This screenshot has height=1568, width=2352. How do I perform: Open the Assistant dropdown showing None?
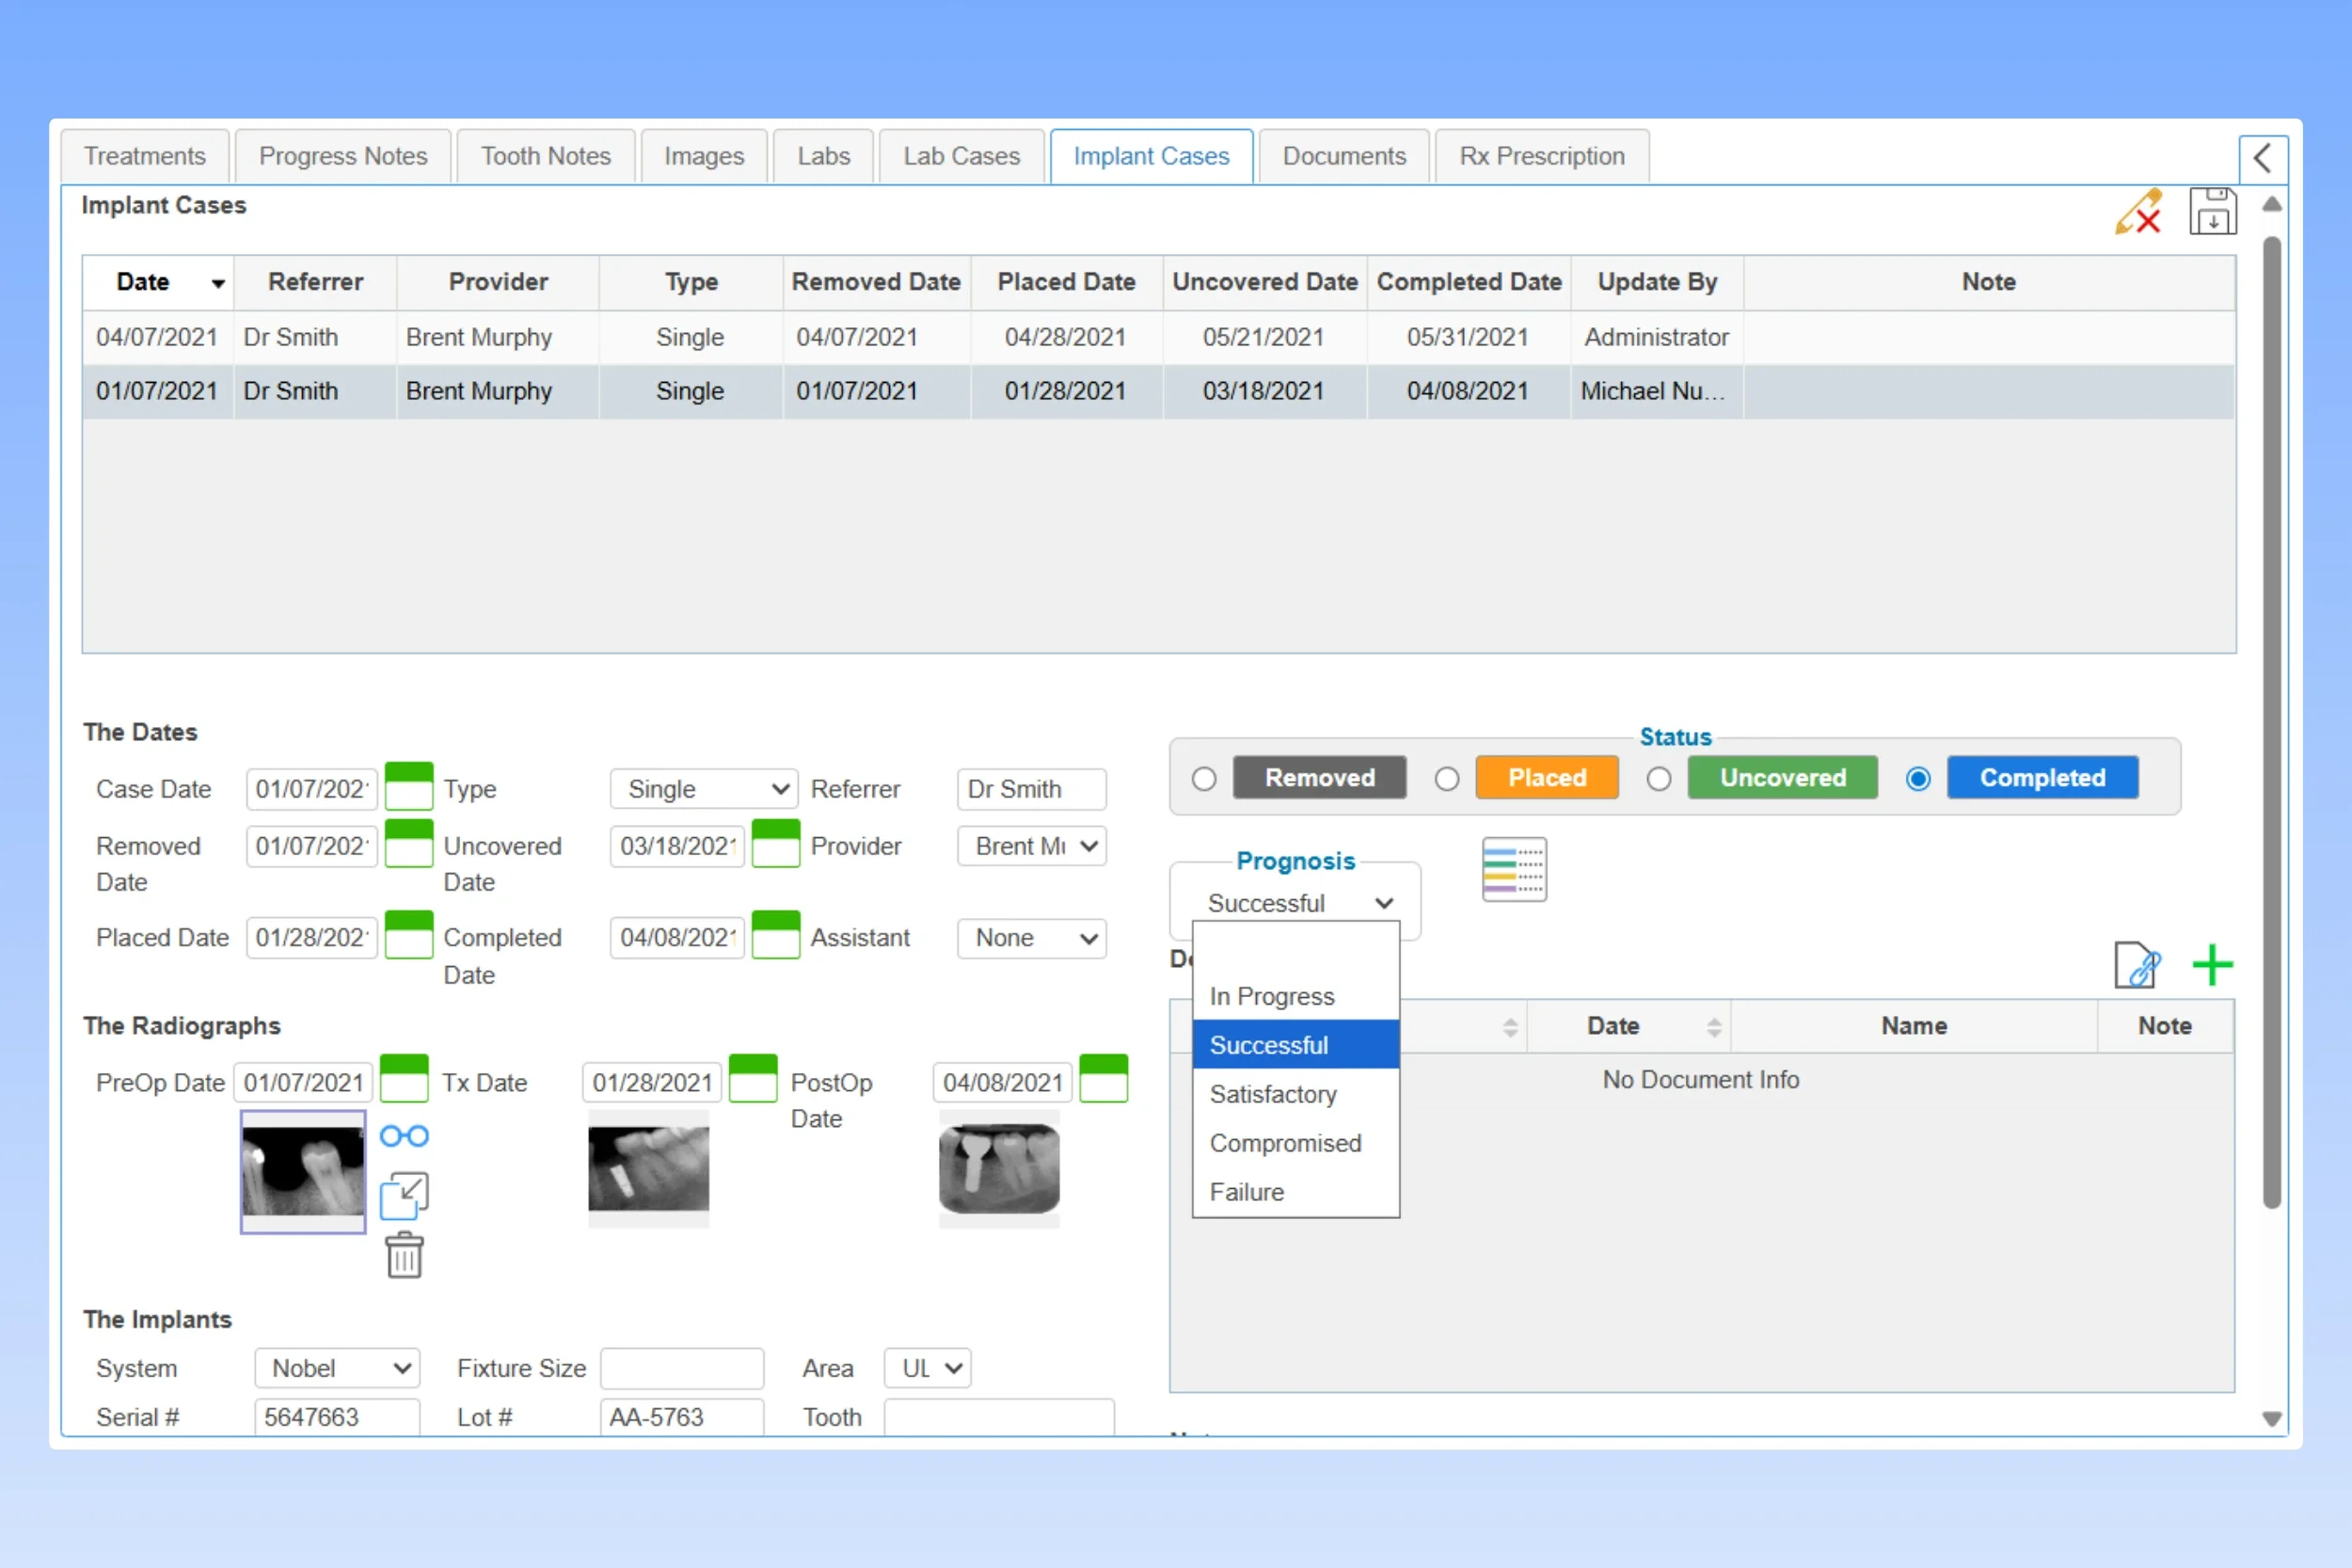pos(1031,938)
